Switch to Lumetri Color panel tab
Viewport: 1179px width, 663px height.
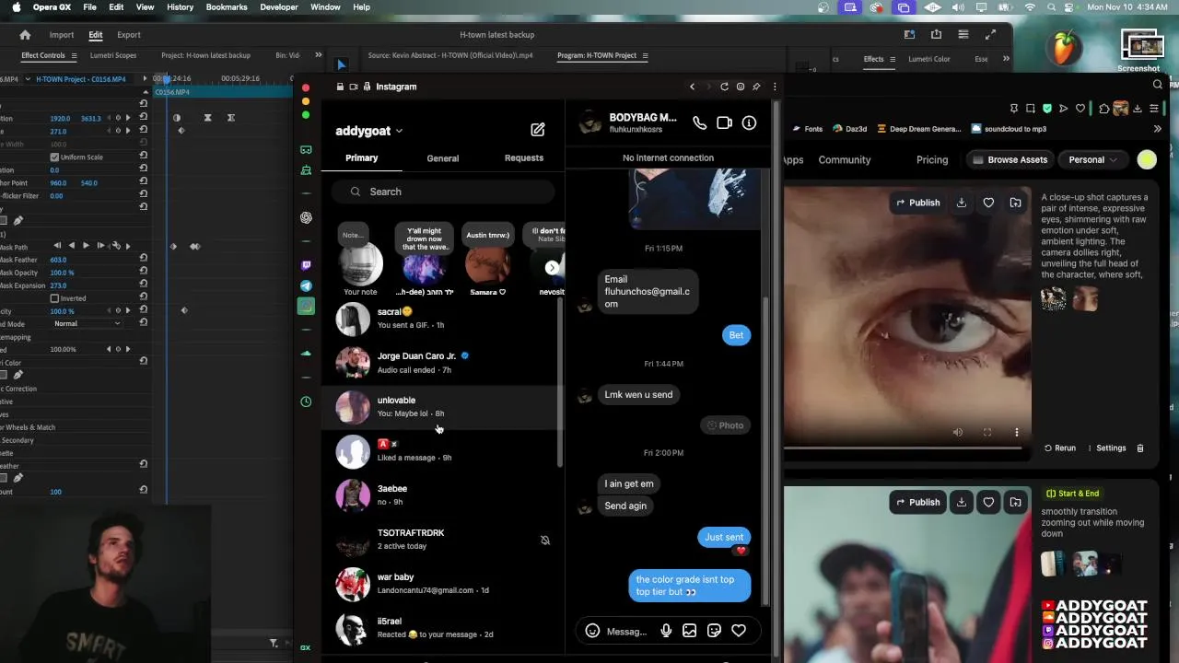tap(929, 59)
